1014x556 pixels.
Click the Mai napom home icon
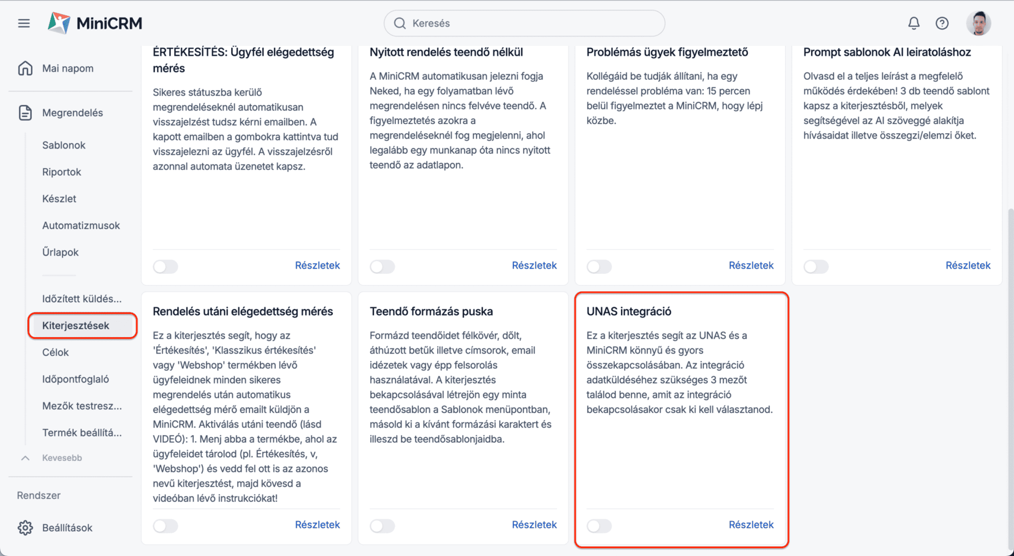pos(25,68)
